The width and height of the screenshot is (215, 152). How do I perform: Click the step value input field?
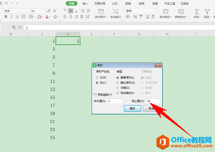click(x=114, y=101)
